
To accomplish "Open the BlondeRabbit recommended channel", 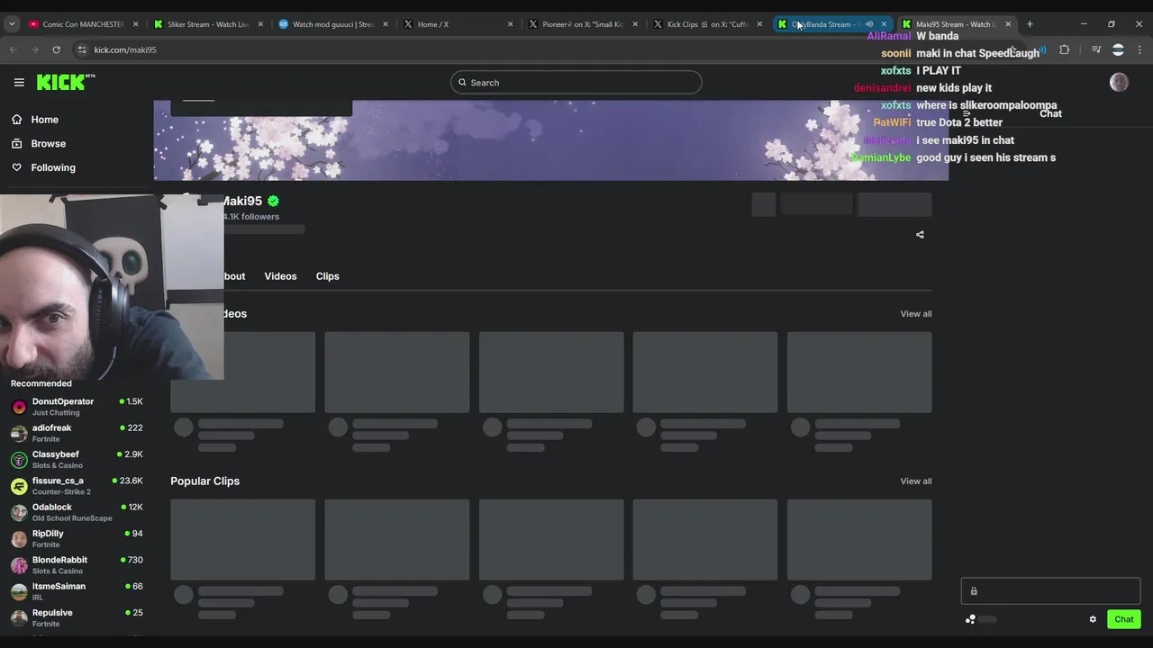I will (77, 565).
